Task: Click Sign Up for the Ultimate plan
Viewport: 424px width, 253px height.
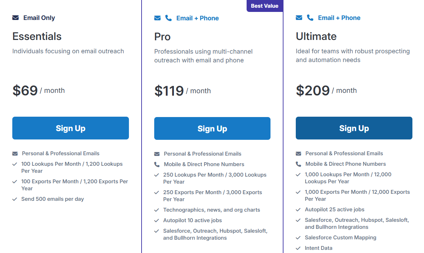Action: point(354,128)
